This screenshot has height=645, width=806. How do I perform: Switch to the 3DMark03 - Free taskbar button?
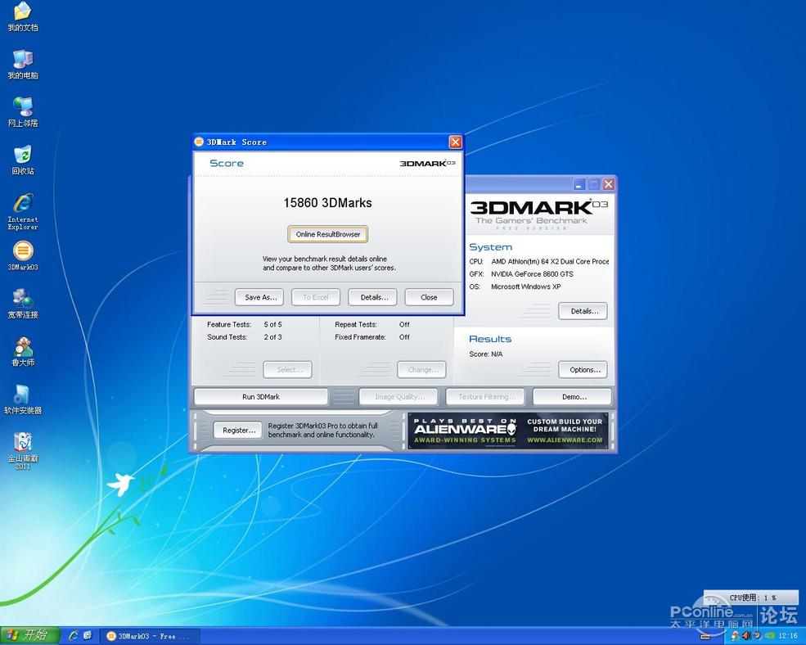click(150, 636)
